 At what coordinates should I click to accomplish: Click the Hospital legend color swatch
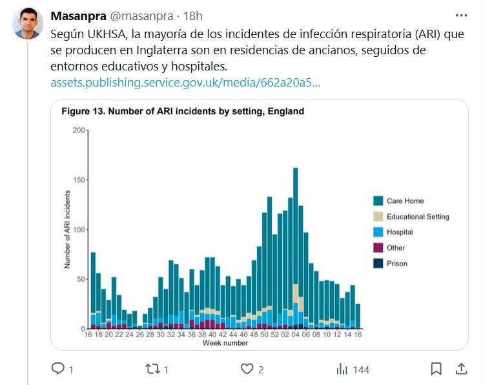[378, 232]
